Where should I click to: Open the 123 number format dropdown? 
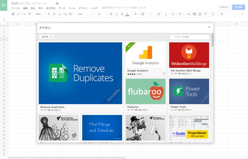[x=71, y=14]
